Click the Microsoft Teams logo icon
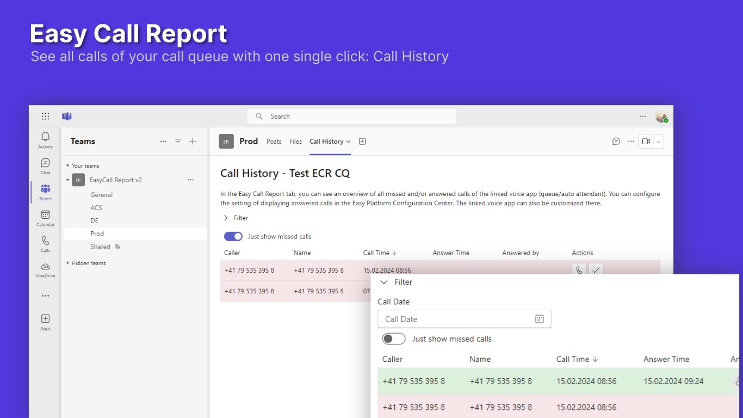This screenshot has width=743, height=418. click(67, 116)
